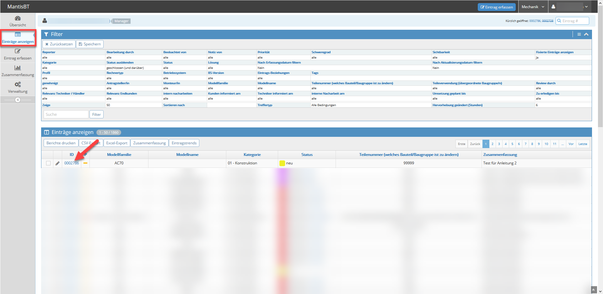Open the Mechanik project dropdown
Viewport: 603px width, 294px height.
[533, 7]
